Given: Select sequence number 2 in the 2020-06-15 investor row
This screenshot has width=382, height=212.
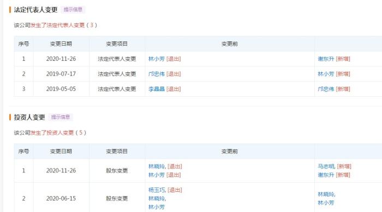Looking at the screenshot, I should [x=23, y=198].
